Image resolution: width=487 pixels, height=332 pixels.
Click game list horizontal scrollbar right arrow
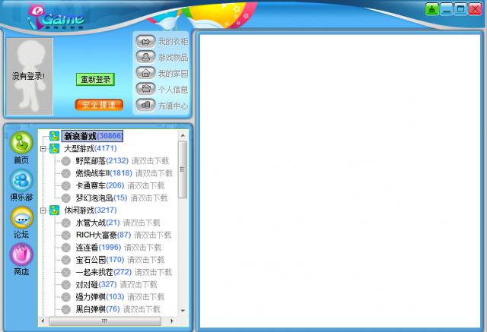click(172, 321)
